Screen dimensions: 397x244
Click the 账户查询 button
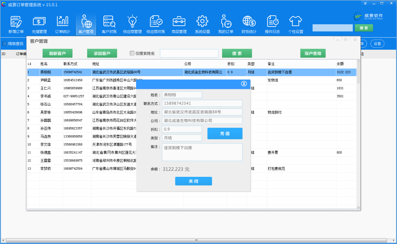tap(313, 53)
